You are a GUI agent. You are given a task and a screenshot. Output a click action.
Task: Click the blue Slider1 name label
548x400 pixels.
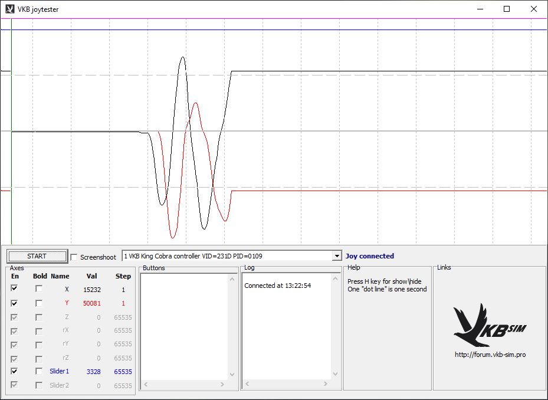(60, 371)
